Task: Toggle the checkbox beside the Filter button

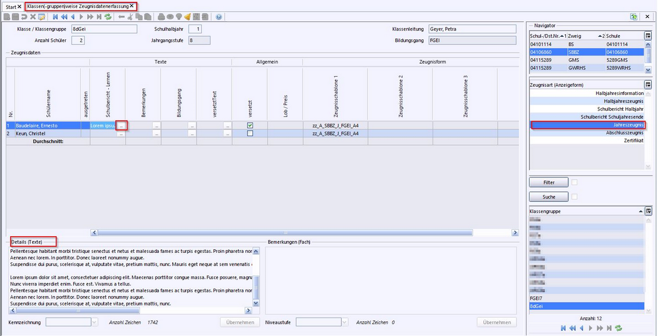Action: coord(575,182)
